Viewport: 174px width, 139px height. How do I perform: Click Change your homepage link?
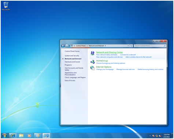(105, 69)
